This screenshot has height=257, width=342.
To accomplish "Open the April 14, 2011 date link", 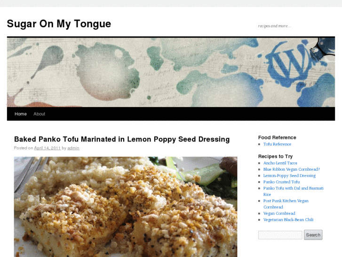I will point(48,148).
